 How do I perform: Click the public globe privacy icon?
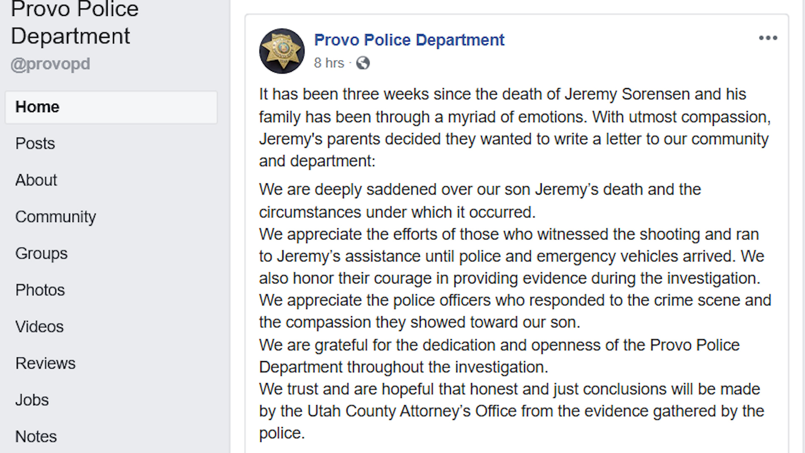pyautogui.click(x=363, y=63)
